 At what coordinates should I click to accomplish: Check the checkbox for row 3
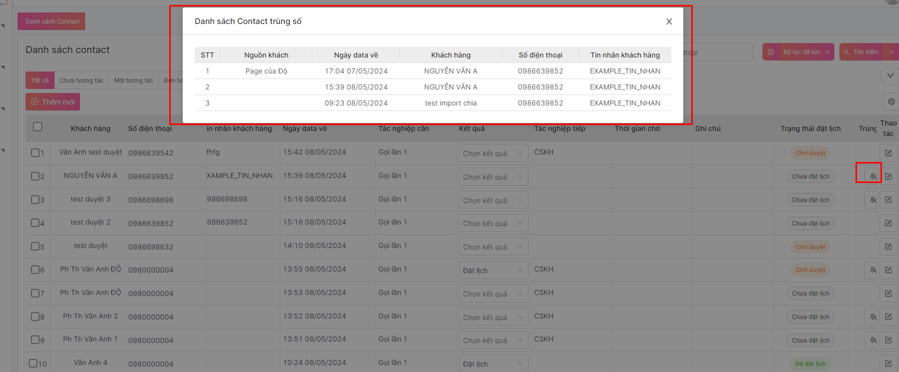click(35, 199)
